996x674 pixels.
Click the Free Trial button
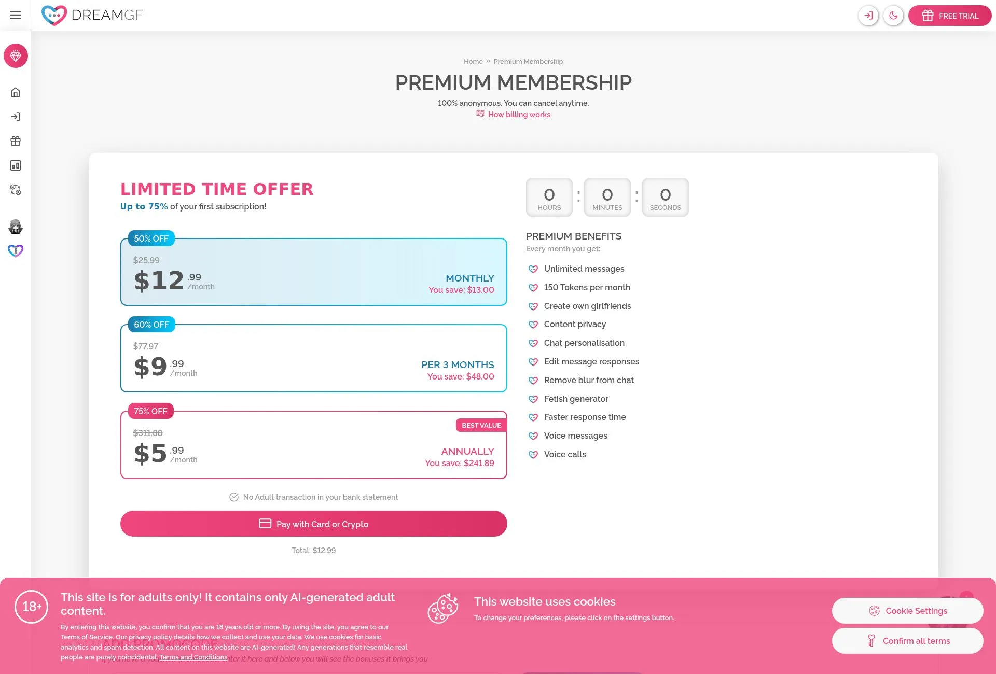click(950, 16)
